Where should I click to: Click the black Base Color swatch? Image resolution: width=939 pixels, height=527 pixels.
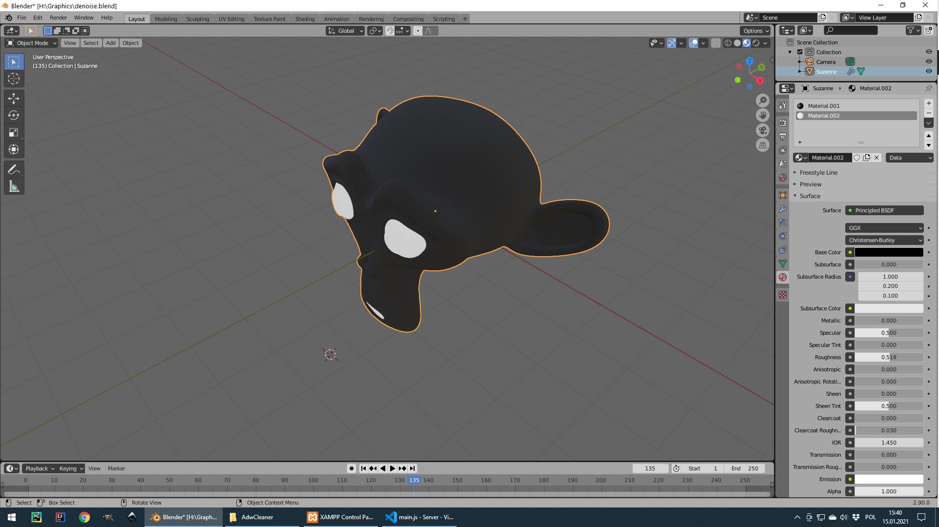(889, 252)
